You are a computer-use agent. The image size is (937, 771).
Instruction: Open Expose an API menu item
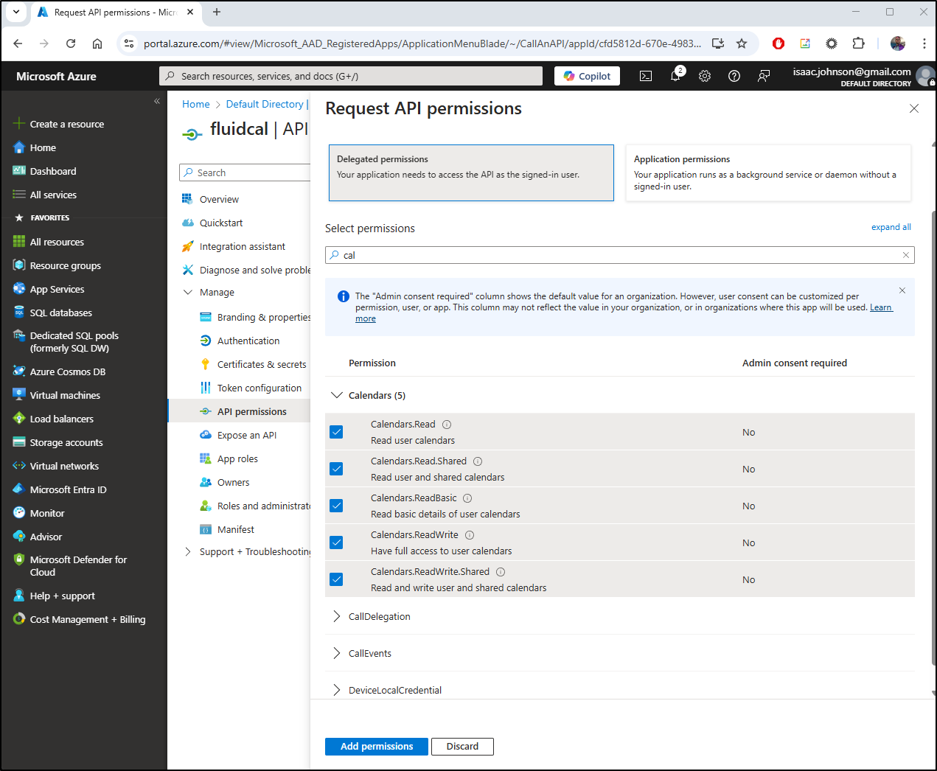tap(246, 435)
